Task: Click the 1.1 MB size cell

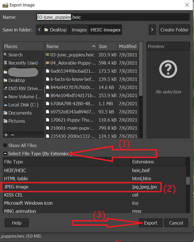Action: click(x=106, y=104)
